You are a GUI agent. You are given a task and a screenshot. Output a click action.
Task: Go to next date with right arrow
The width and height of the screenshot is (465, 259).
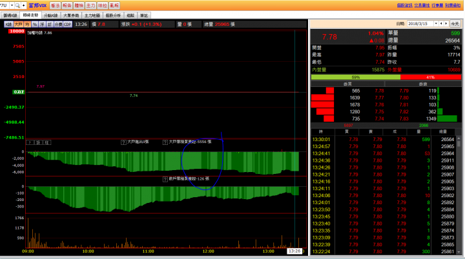point(446,24)
